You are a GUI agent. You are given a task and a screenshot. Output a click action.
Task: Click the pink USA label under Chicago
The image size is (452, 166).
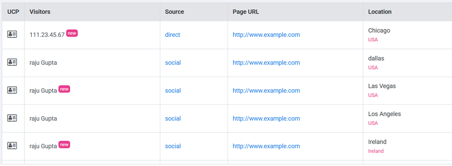[x=373, y=40]
